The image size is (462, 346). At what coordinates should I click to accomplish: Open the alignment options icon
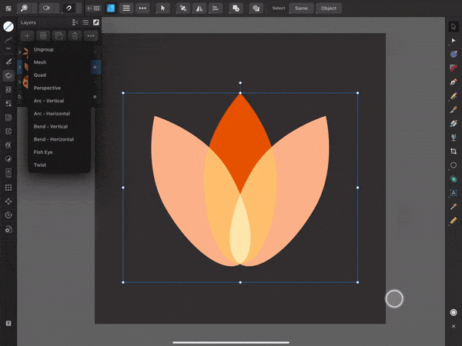click(216, 8)
